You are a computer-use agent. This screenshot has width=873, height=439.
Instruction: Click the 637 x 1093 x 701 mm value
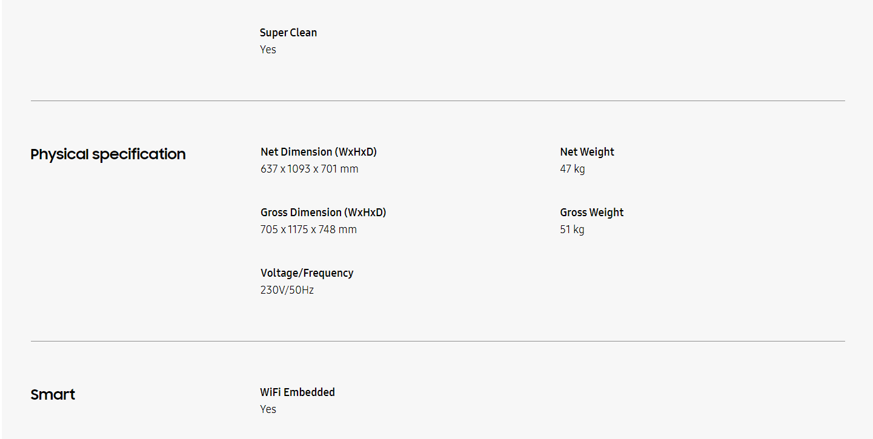coord(309,169)
